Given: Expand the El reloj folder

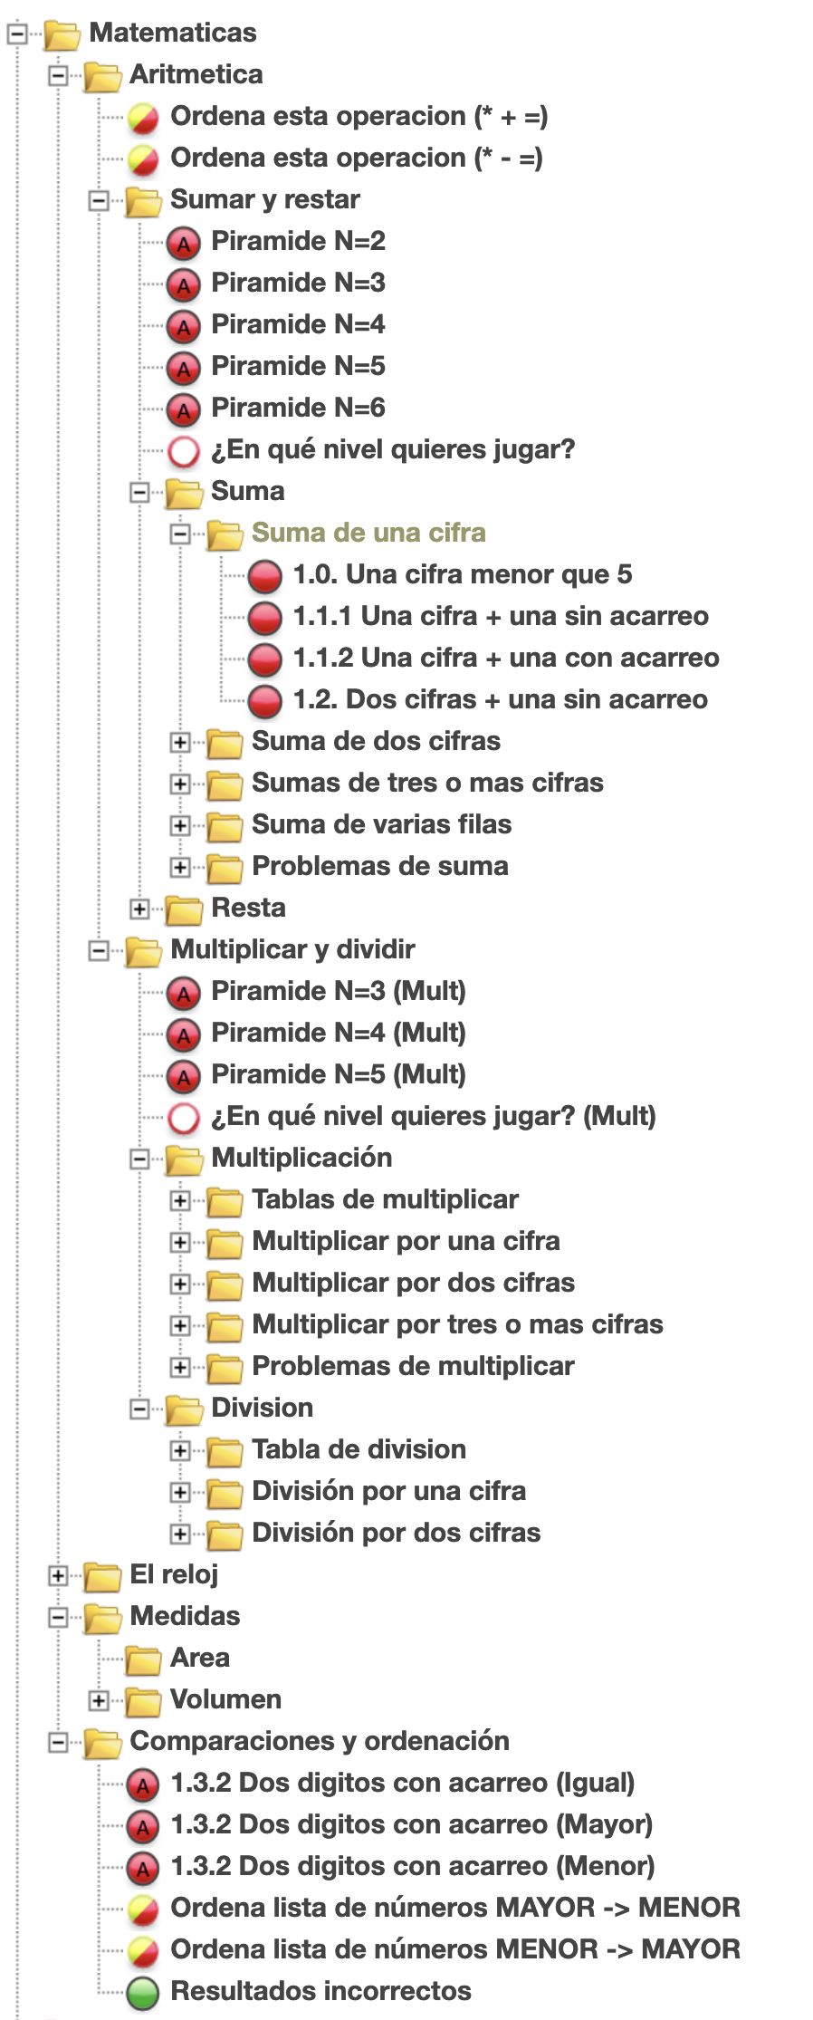Looking at the screenshot, I should point(58,1575).
